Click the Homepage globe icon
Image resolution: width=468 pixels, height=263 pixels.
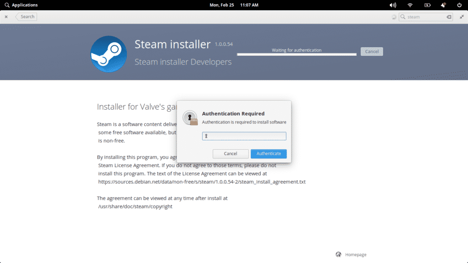(338, 254)
